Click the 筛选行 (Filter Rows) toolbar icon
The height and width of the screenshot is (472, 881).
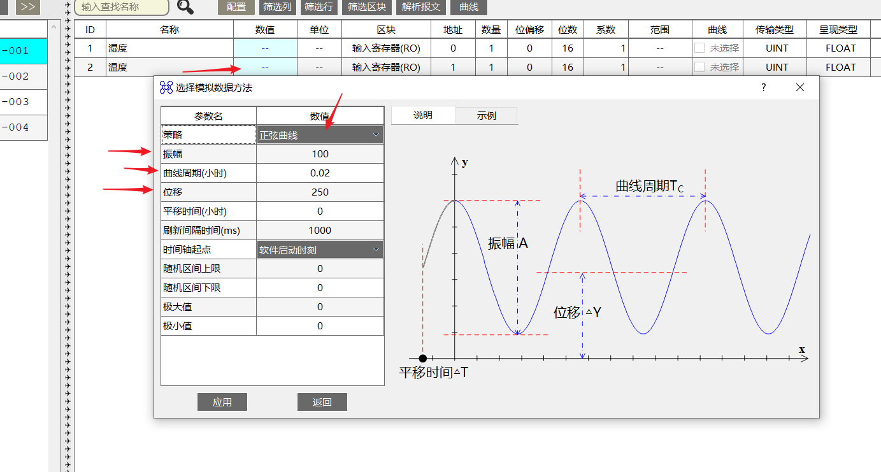tap(319, 7)
